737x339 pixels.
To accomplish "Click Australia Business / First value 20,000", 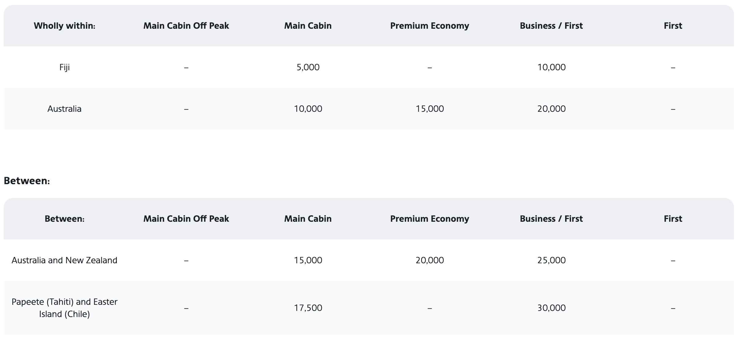I will [x=551, y=109].
